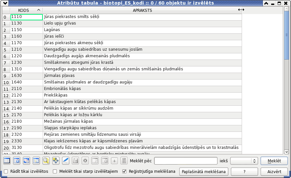This screenshot has height=178, width=291.
Task: Click the delete selected features X icon
Action: [x=85, y=161]
